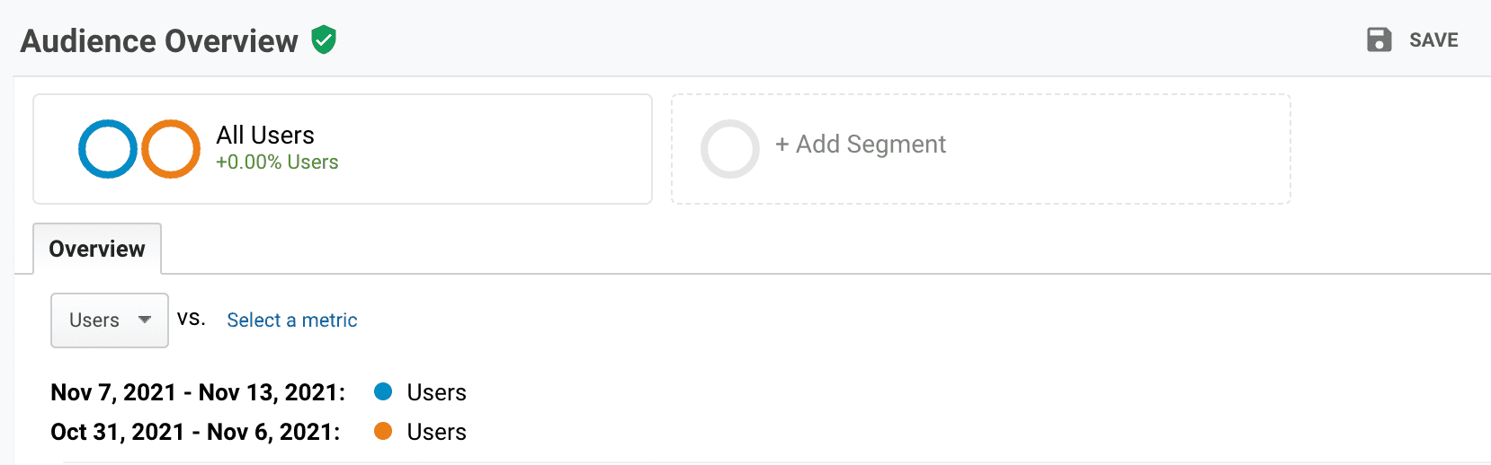Switch to the Overview tab
Viewport: 1491px width, 465px height.
(97, 249)
